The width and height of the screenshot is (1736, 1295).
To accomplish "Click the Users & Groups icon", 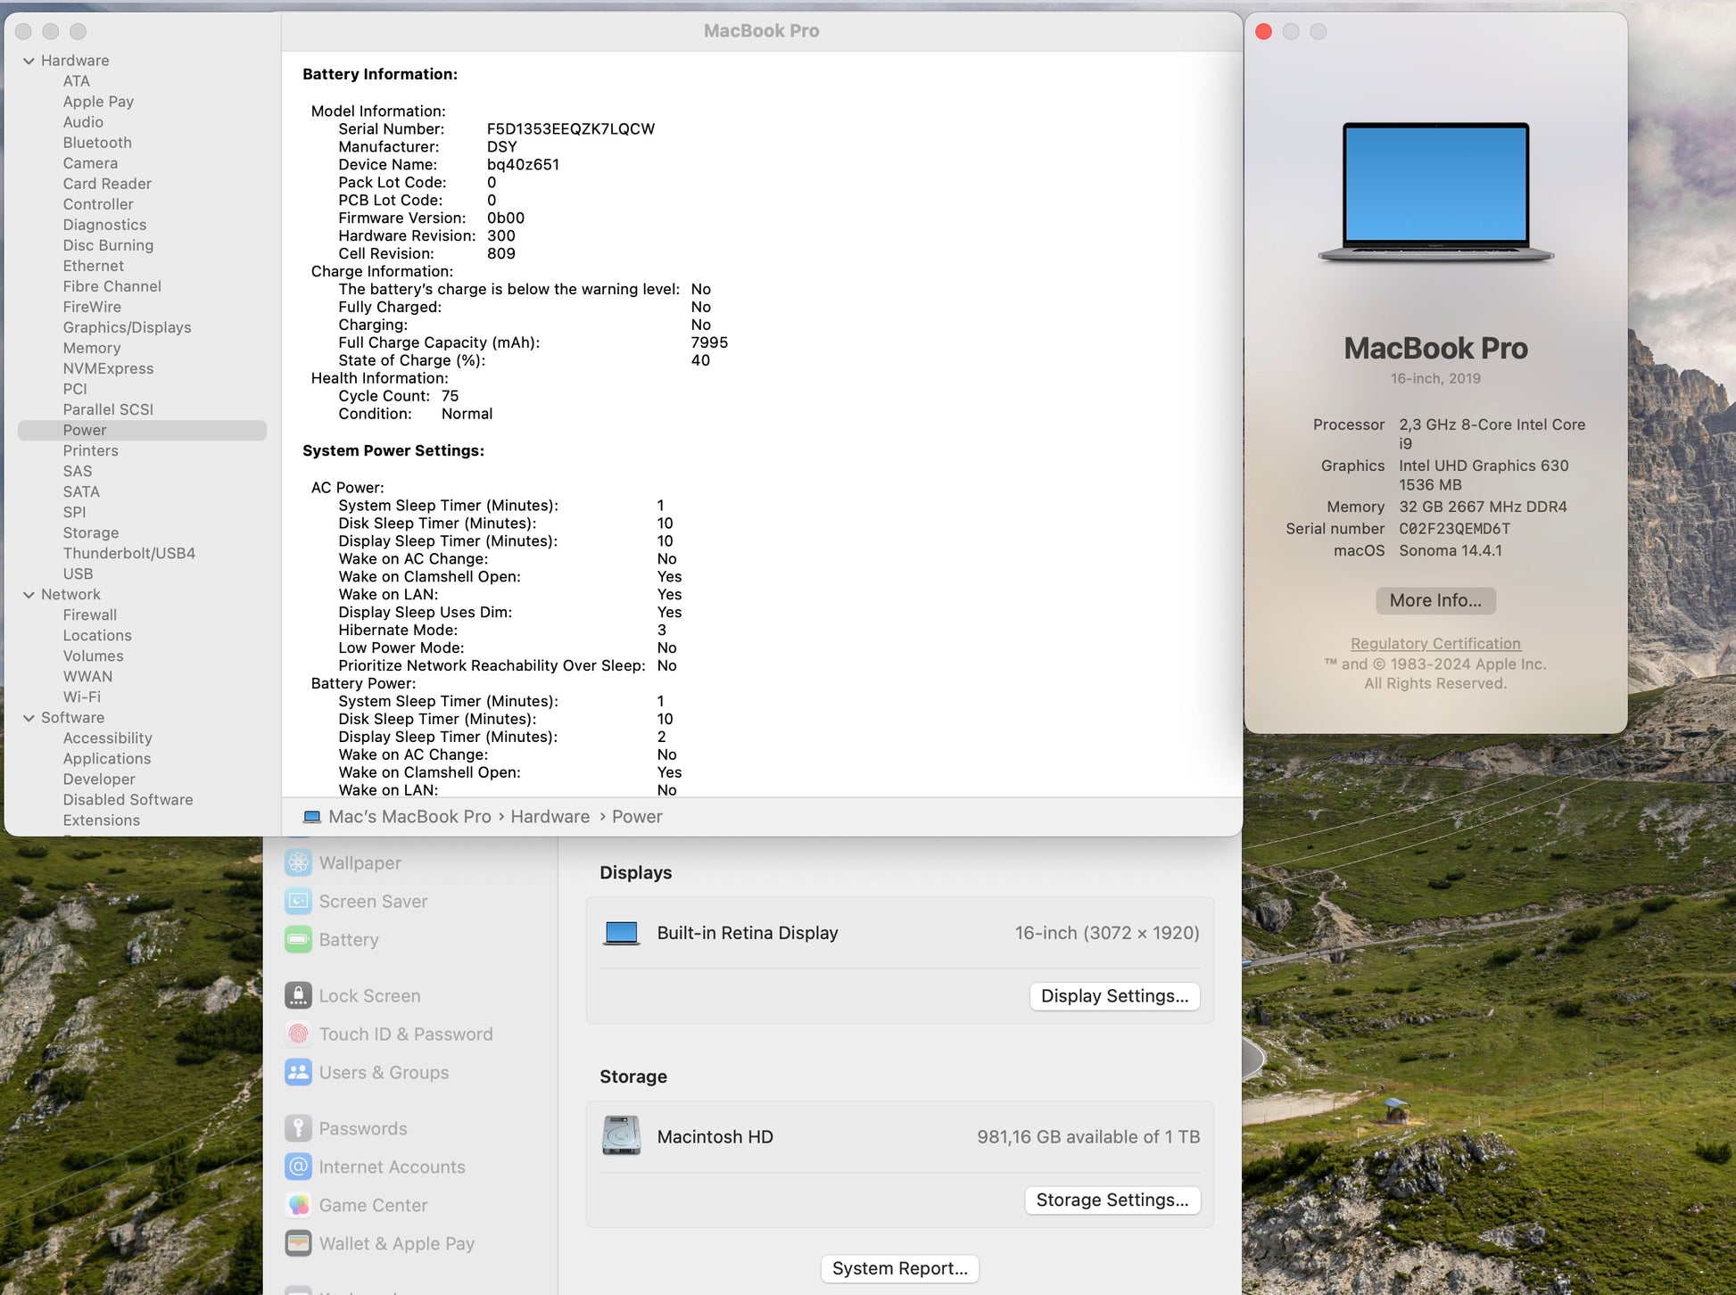I will pos(298,1072).
